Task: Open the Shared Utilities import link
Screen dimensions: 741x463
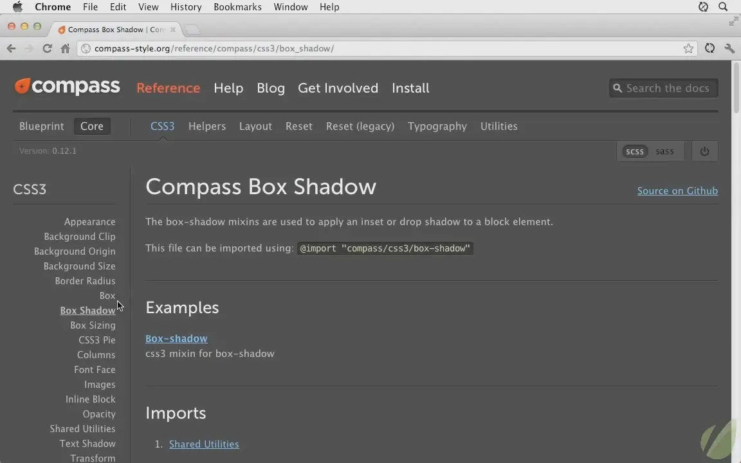Action: pos(204,444)
